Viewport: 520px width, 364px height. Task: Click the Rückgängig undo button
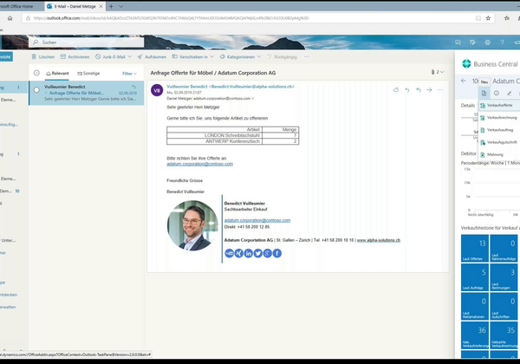point(283,57)
